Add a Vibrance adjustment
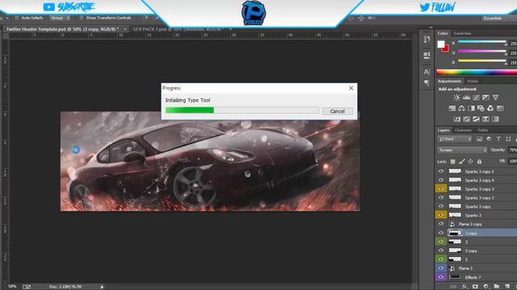Screen dimensions: 517x290 pos(495,97)
